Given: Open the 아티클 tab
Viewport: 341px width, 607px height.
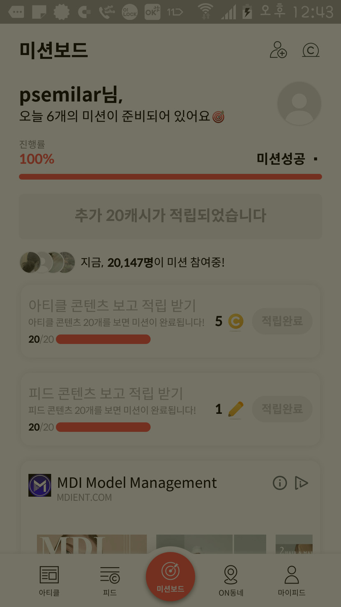Looking at the screenshot, I should 49,580.
